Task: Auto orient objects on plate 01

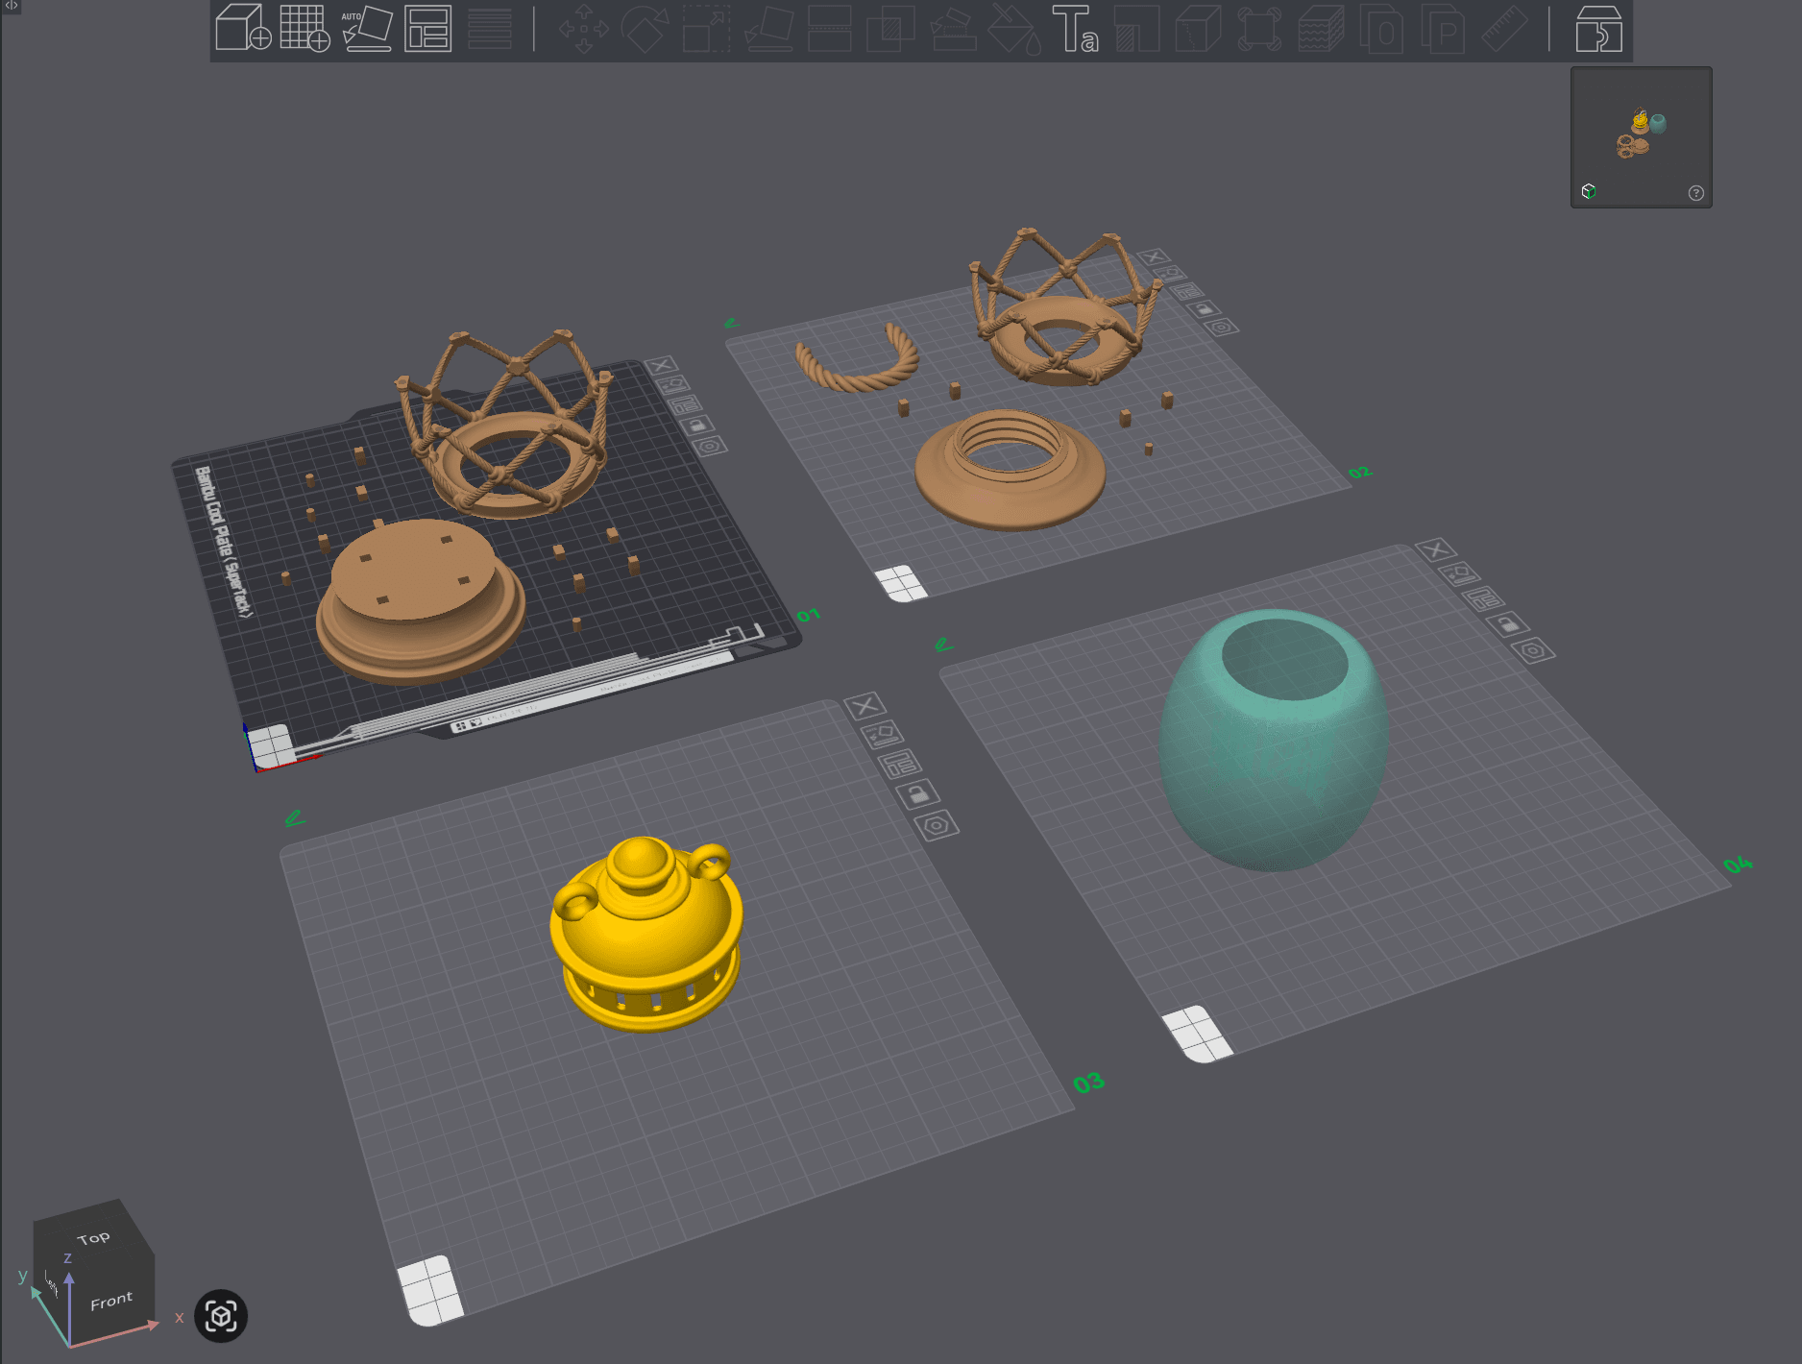Action: (674, 385)
